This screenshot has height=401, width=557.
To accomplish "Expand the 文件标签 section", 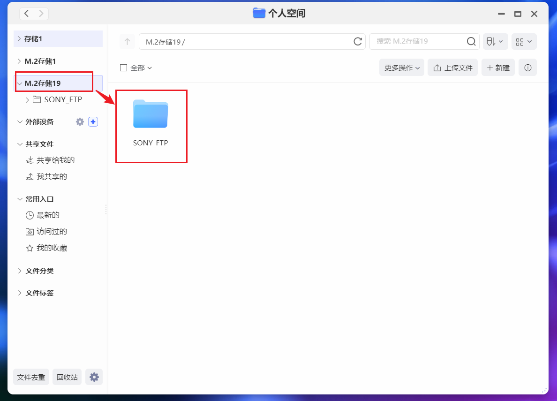I will (x=20, y=293).
